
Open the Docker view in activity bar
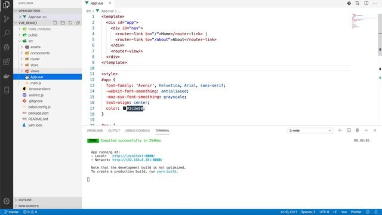pyautogui.click(x=7, y=76)
